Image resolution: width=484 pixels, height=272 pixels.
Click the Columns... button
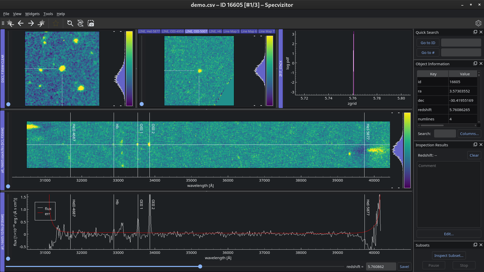469,134
